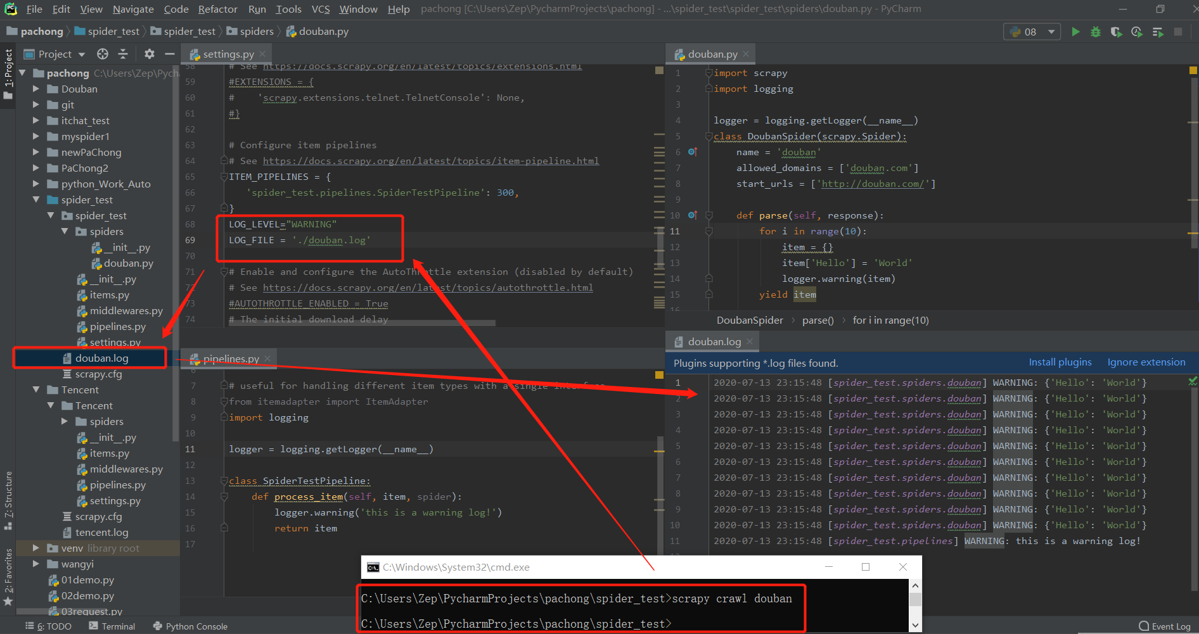Image resolution: width=1199 pixels, height=634 pixels.
Task: Click the locate/scroll-from-source target icon in Project panel
Action: point(103,54)
